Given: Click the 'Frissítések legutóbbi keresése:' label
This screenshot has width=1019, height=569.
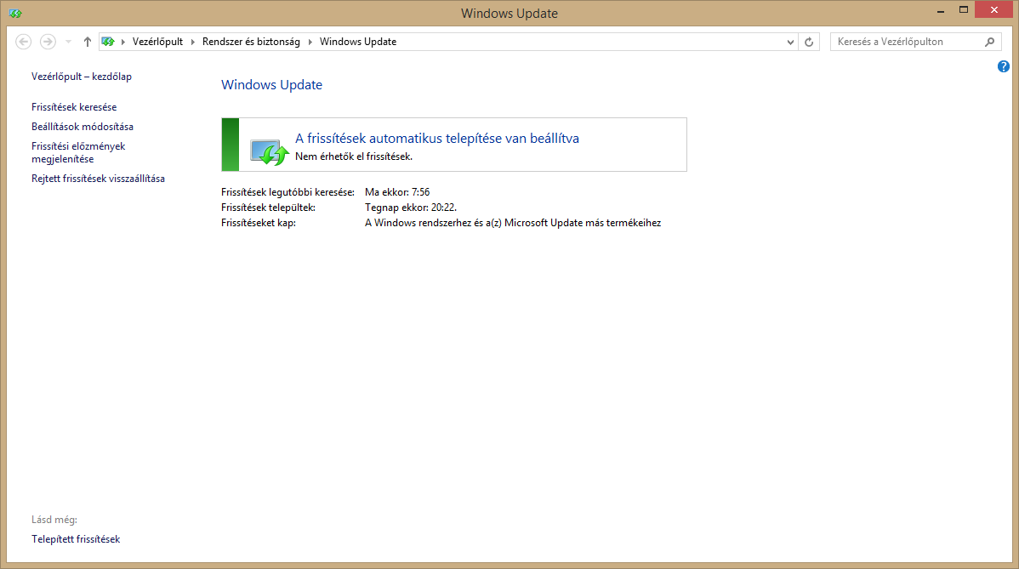Looking at the screenshot, I should [287, 192].
